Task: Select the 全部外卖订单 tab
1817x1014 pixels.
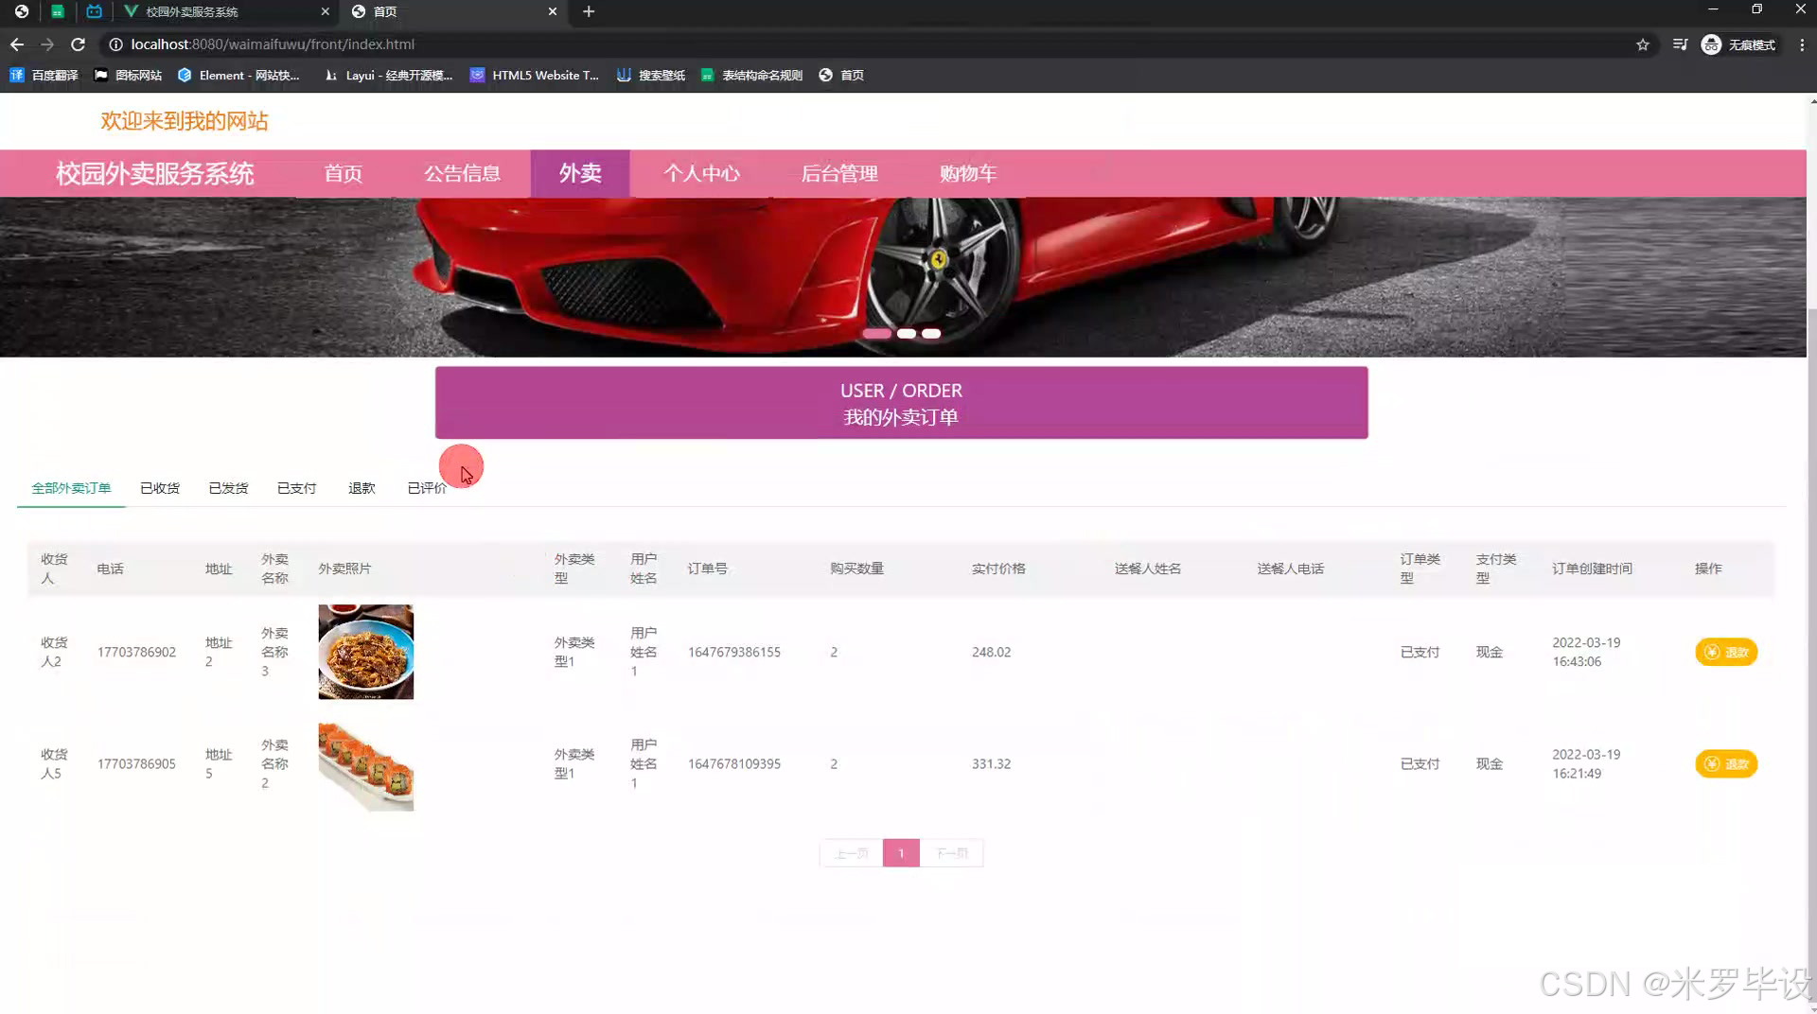Action: [71, 488]
